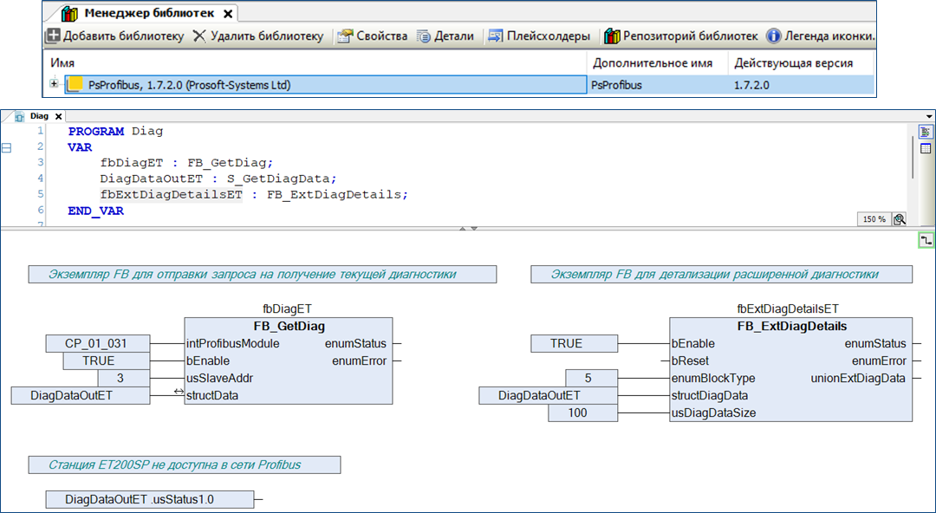Click the Добавить библиотеку plus icon

54,36
